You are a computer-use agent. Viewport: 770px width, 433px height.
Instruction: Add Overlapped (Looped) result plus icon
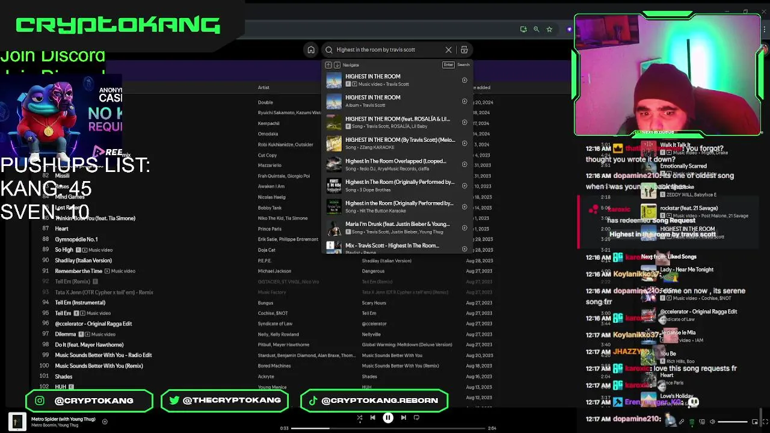(464, 164)
